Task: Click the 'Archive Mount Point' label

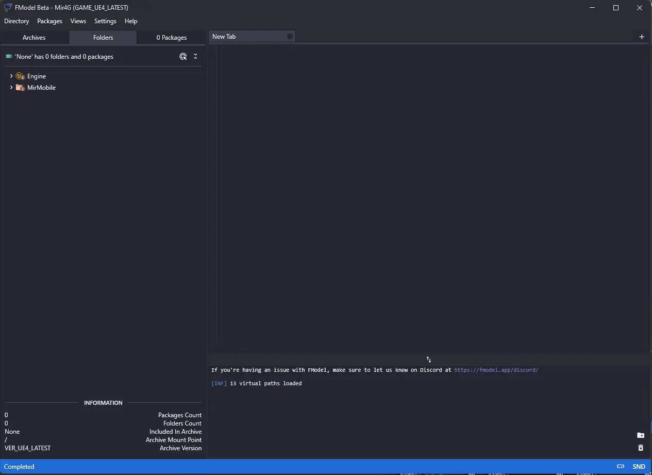Action: click(174, 440)
